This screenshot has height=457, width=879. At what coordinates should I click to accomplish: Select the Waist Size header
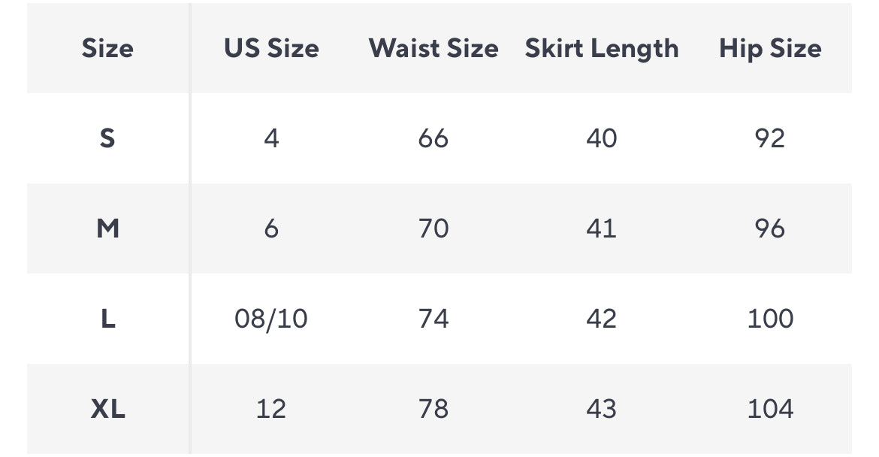[433, 48]
